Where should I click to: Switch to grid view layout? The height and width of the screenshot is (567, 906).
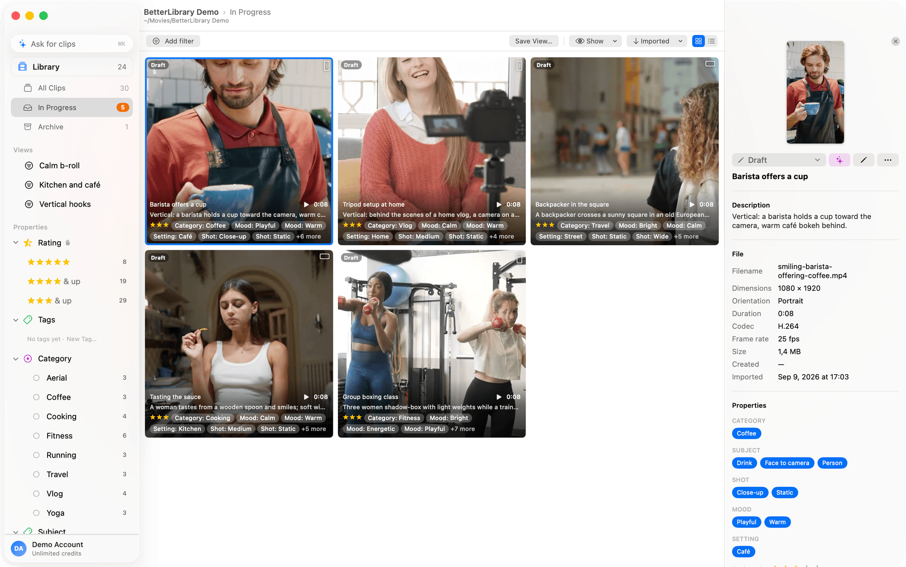tap(699, 41)
